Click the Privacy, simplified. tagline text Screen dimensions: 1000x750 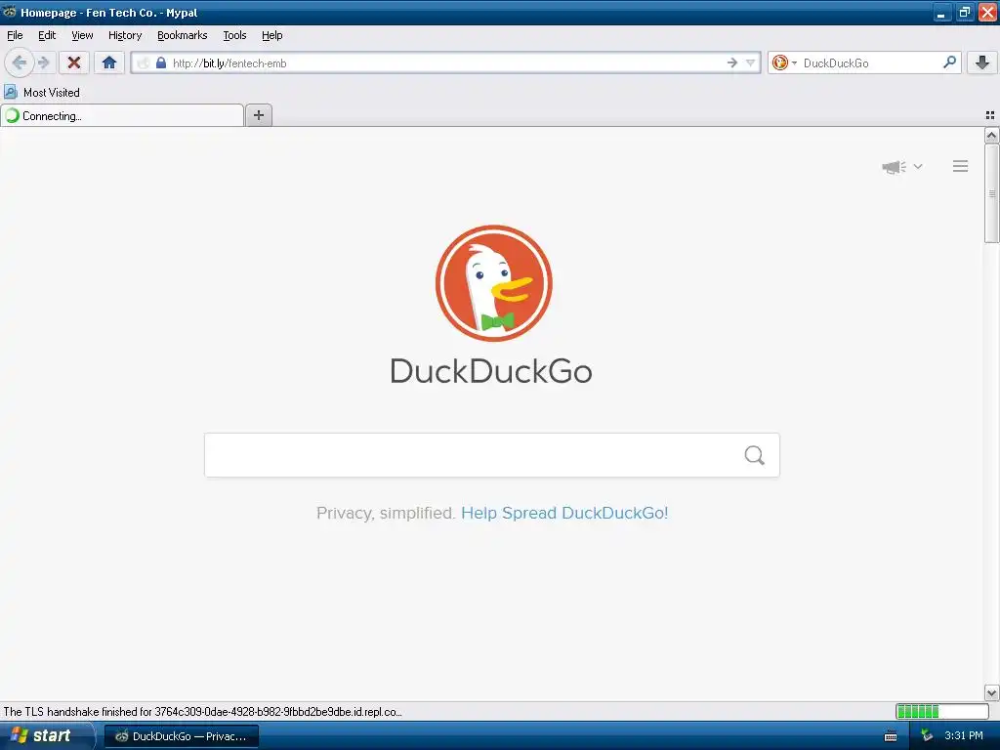point(386,514)
